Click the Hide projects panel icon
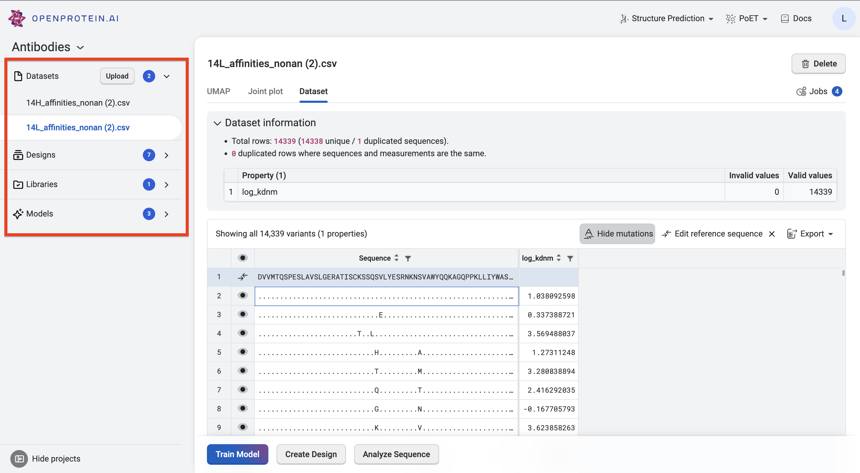The height and width of the screenshot is (473, 860). click(x=19, y=459)
